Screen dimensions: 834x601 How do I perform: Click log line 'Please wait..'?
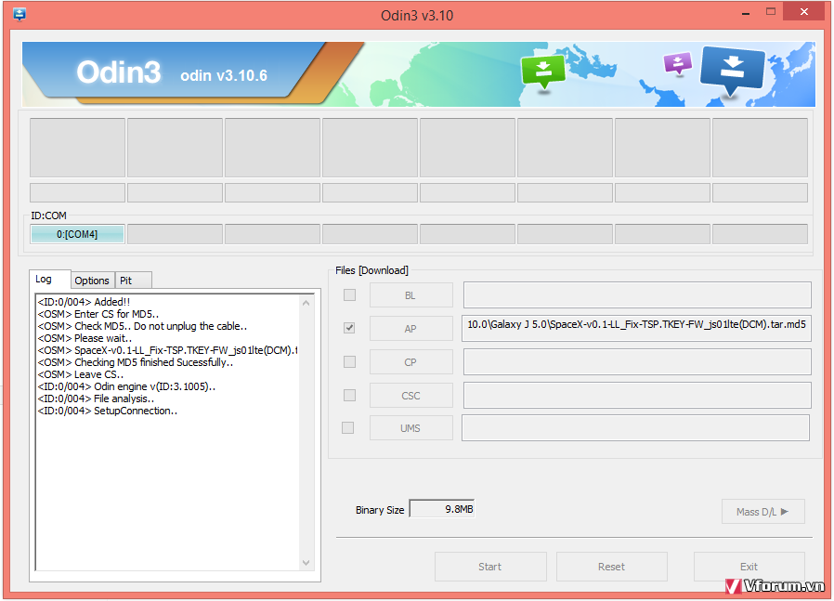tap(85, 338)
